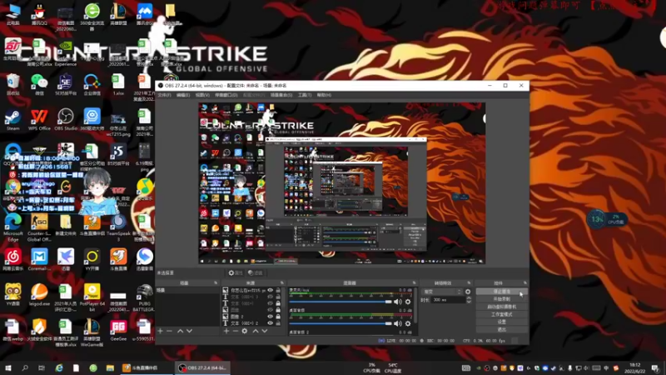Click the source properties gear button above scenes
This screenshot has height=375, width=666.
[x=236, y=273]
